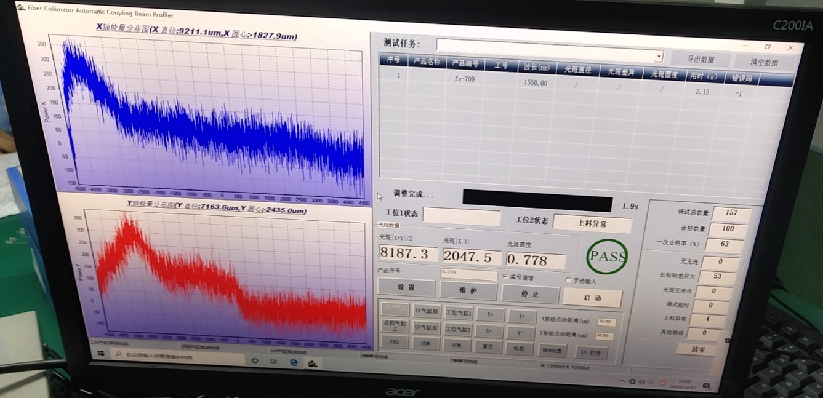Jog the X- button

pyautogui.click(x=489, y=331)
